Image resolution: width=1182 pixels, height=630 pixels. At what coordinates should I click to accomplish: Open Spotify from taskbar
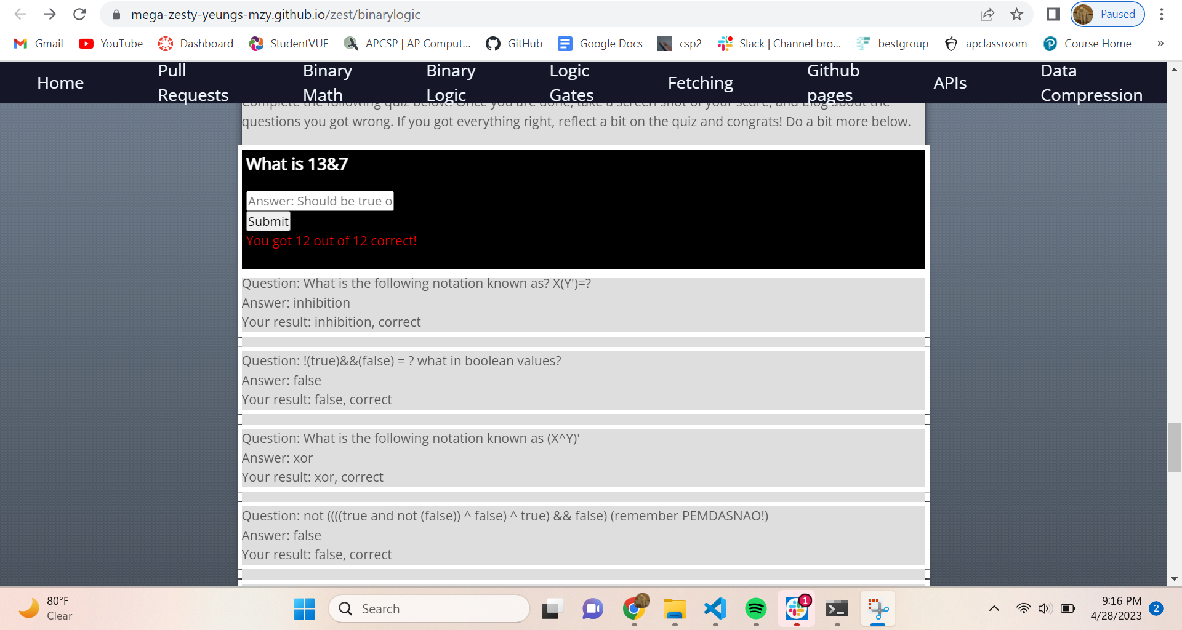click(756, 608)
